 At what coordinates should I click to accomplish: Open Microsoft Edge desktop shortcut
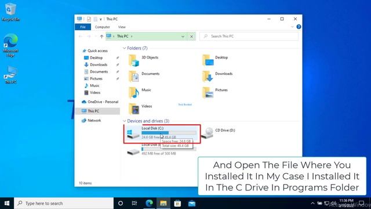click(x=10, y=45)
